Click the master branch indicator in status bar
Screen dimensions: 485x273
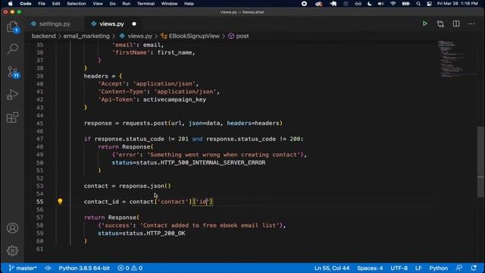23,268
